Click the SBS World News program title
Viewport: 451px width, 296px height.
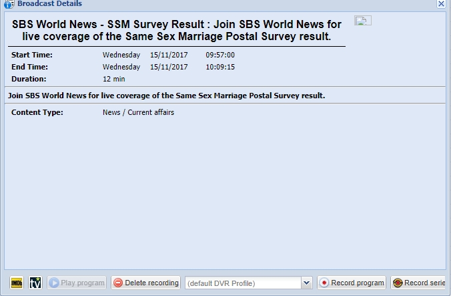pyautogui.click(x=177, y=30)
